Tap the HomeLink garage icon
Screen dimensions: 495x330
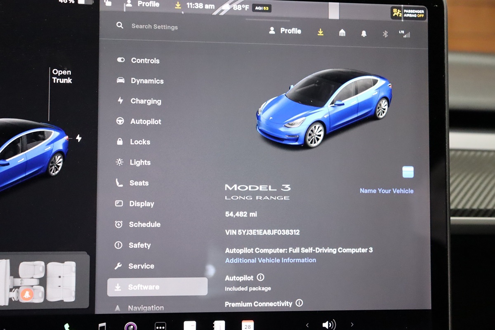(x=342, y=33)
